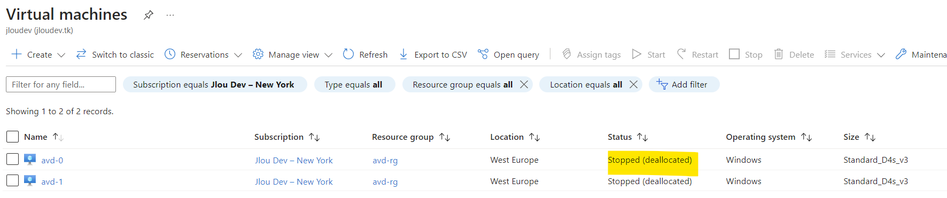Click West Europe in avd-0 row
The width and height of the screenshot is (947, 198).
click(x=514, y=160)
